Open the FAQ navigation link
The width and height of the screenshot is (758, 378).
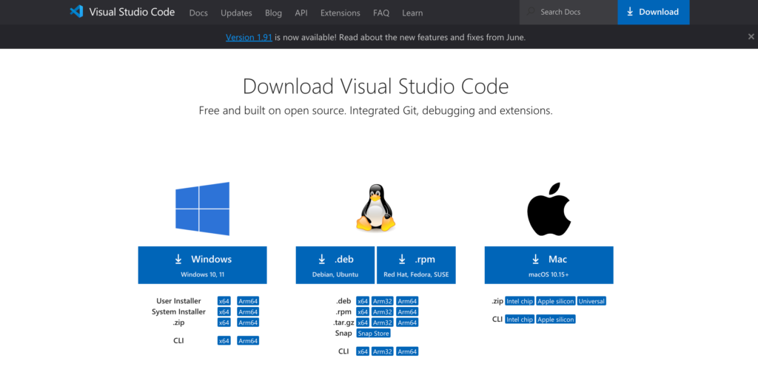(381, 13)
